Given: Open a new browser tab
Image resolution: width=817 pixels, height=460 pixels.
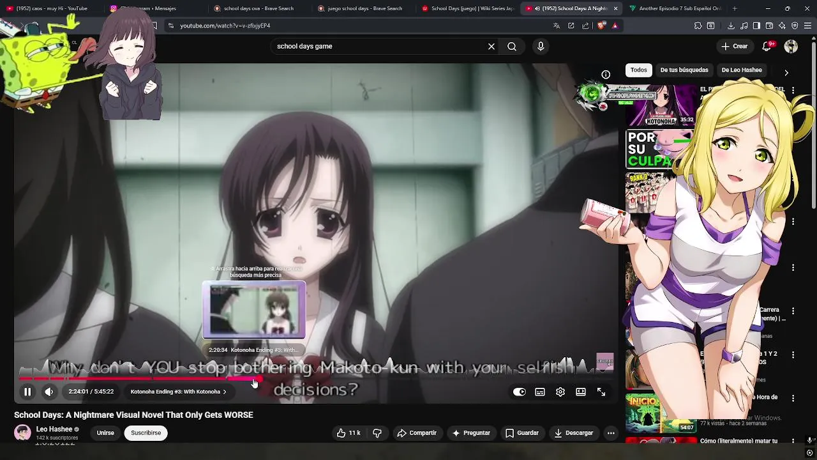Looking at the screenshot, I should pyautogui.click(x=735, y=8).
